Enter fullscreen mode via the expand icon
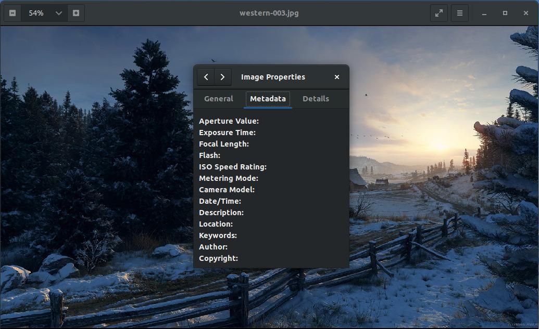 (x=439, y=13)
